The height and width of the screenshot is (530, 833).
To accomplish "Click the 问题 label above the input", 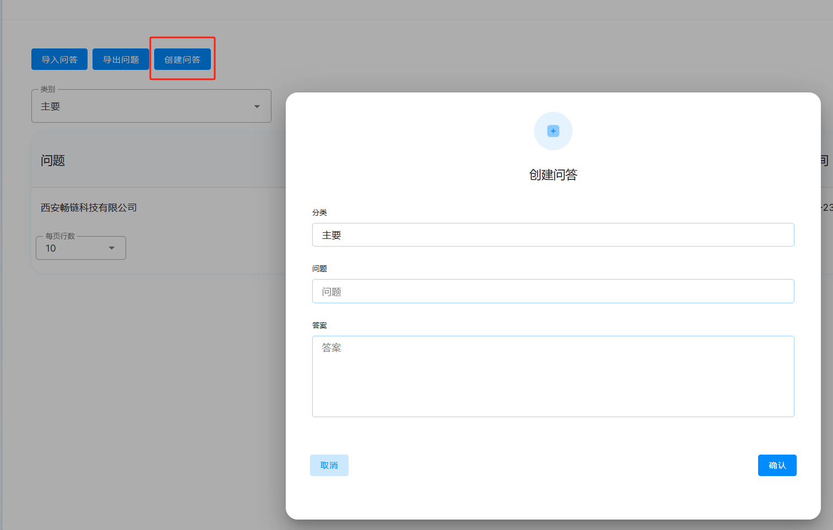I will click(x=319, y=269).
